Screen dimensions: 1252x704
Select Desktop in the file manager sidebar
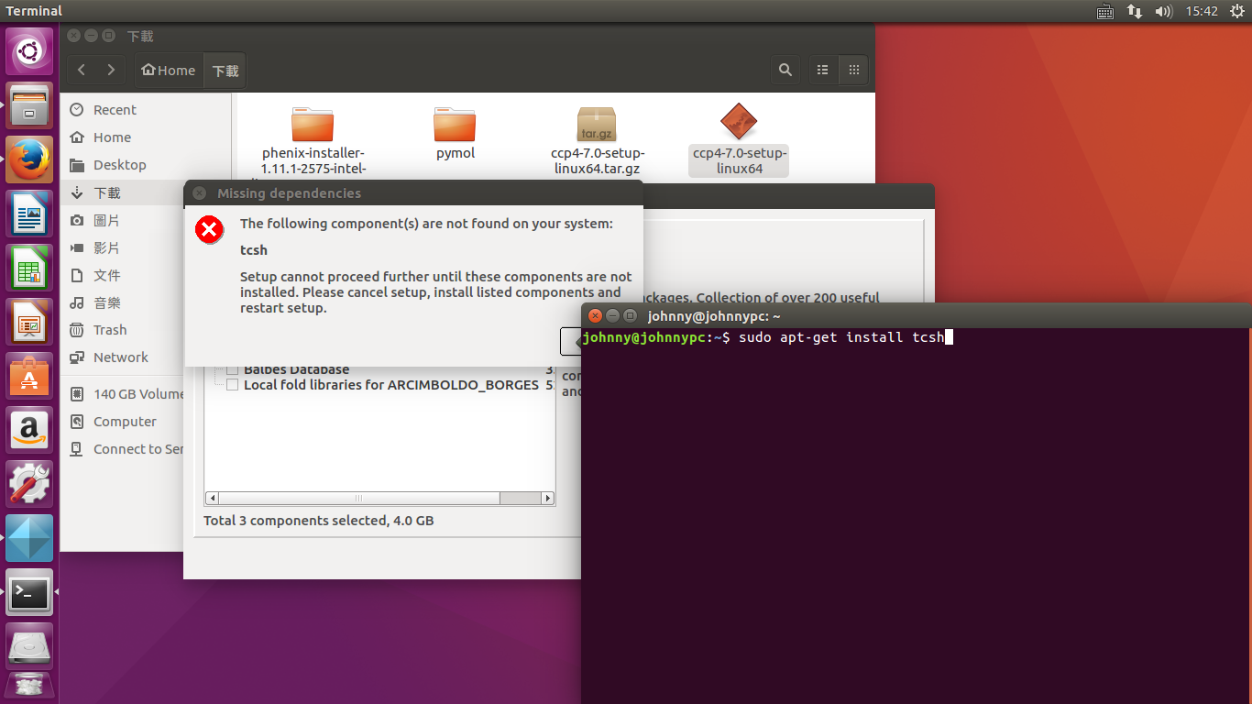pyautogui.click(x=119, y=165)
